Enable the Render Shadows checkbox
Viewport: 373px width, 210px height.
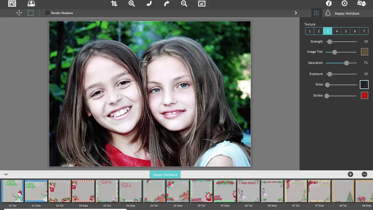47,13
